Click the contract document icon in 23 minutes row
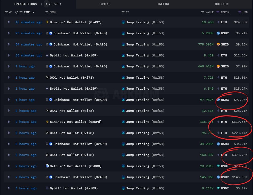 click(x=47, y=33)
